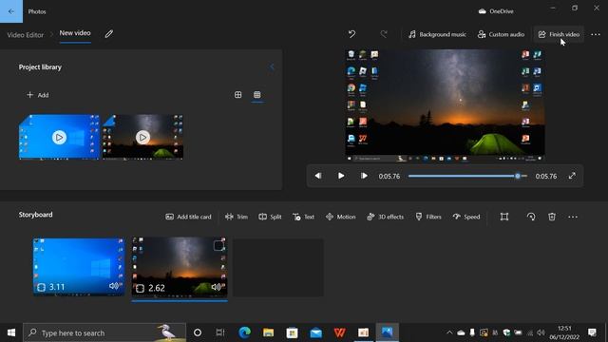Screen dimensions: 608x342
Task: Open Background music options
Action: tap(437, 34)
